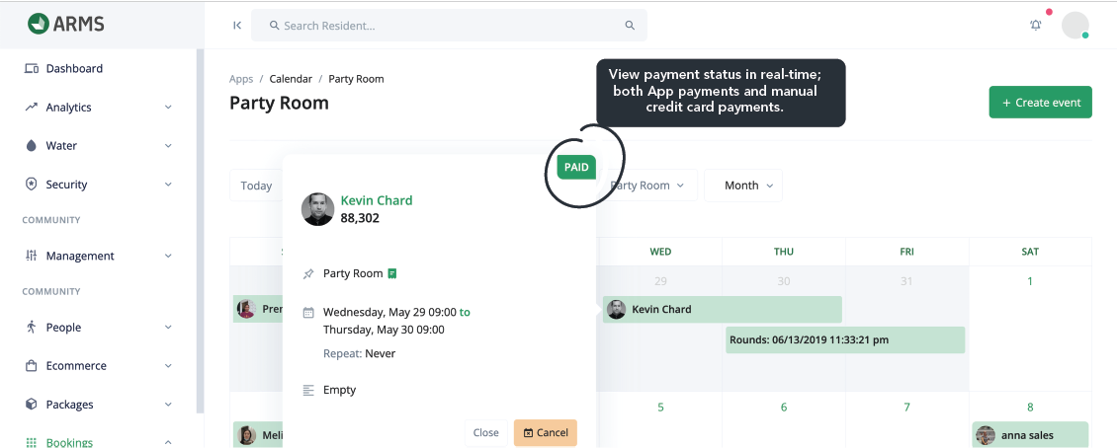Open the Rounds 06/13/2019 calendar event
The image size is (1118, 448).
tap(845, 339)
